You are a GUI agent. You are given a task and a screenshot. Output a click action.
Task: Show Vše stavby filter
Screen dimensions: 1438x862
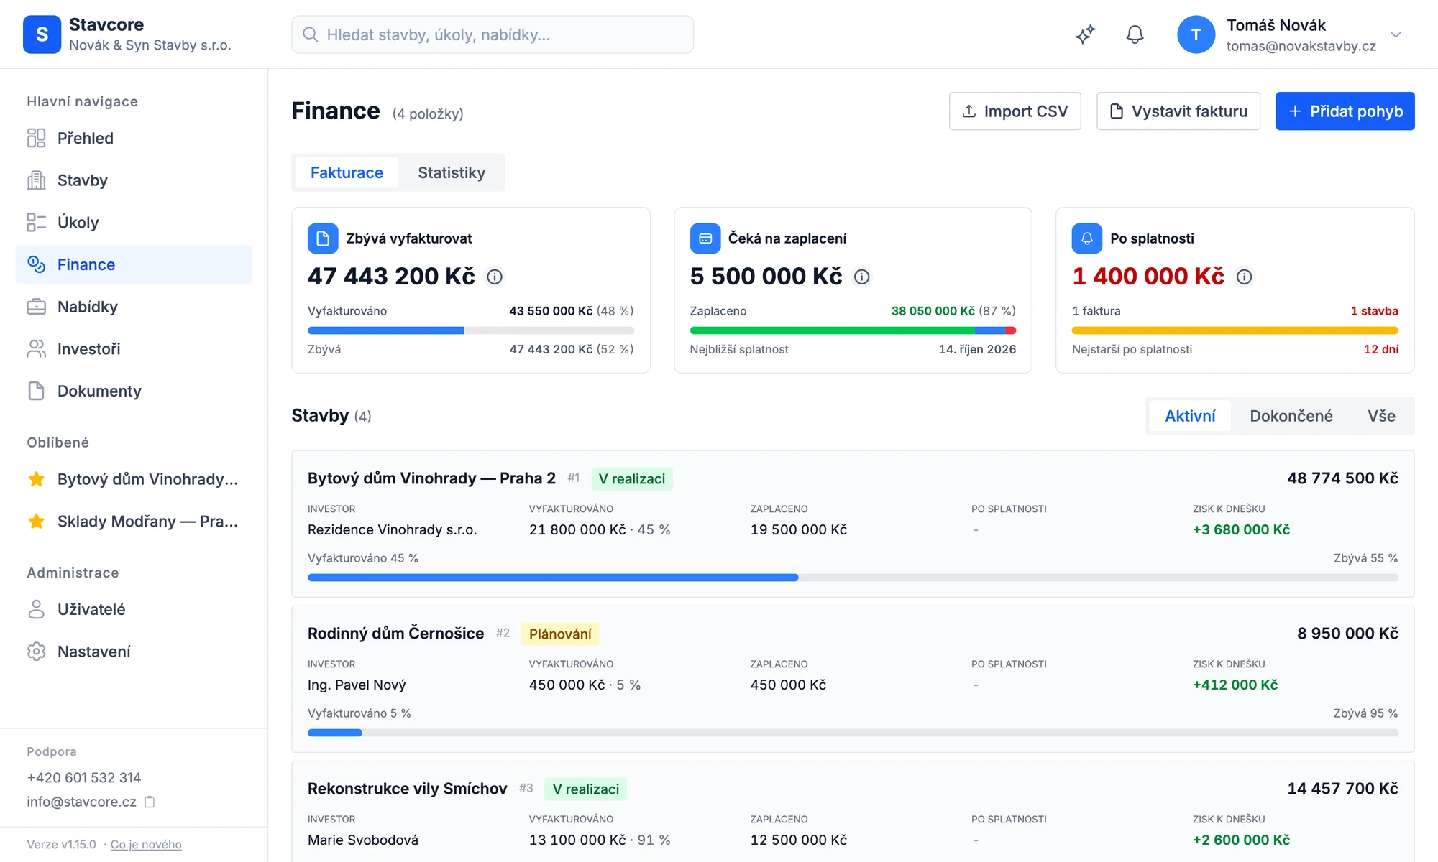[x=1381, y=416]
